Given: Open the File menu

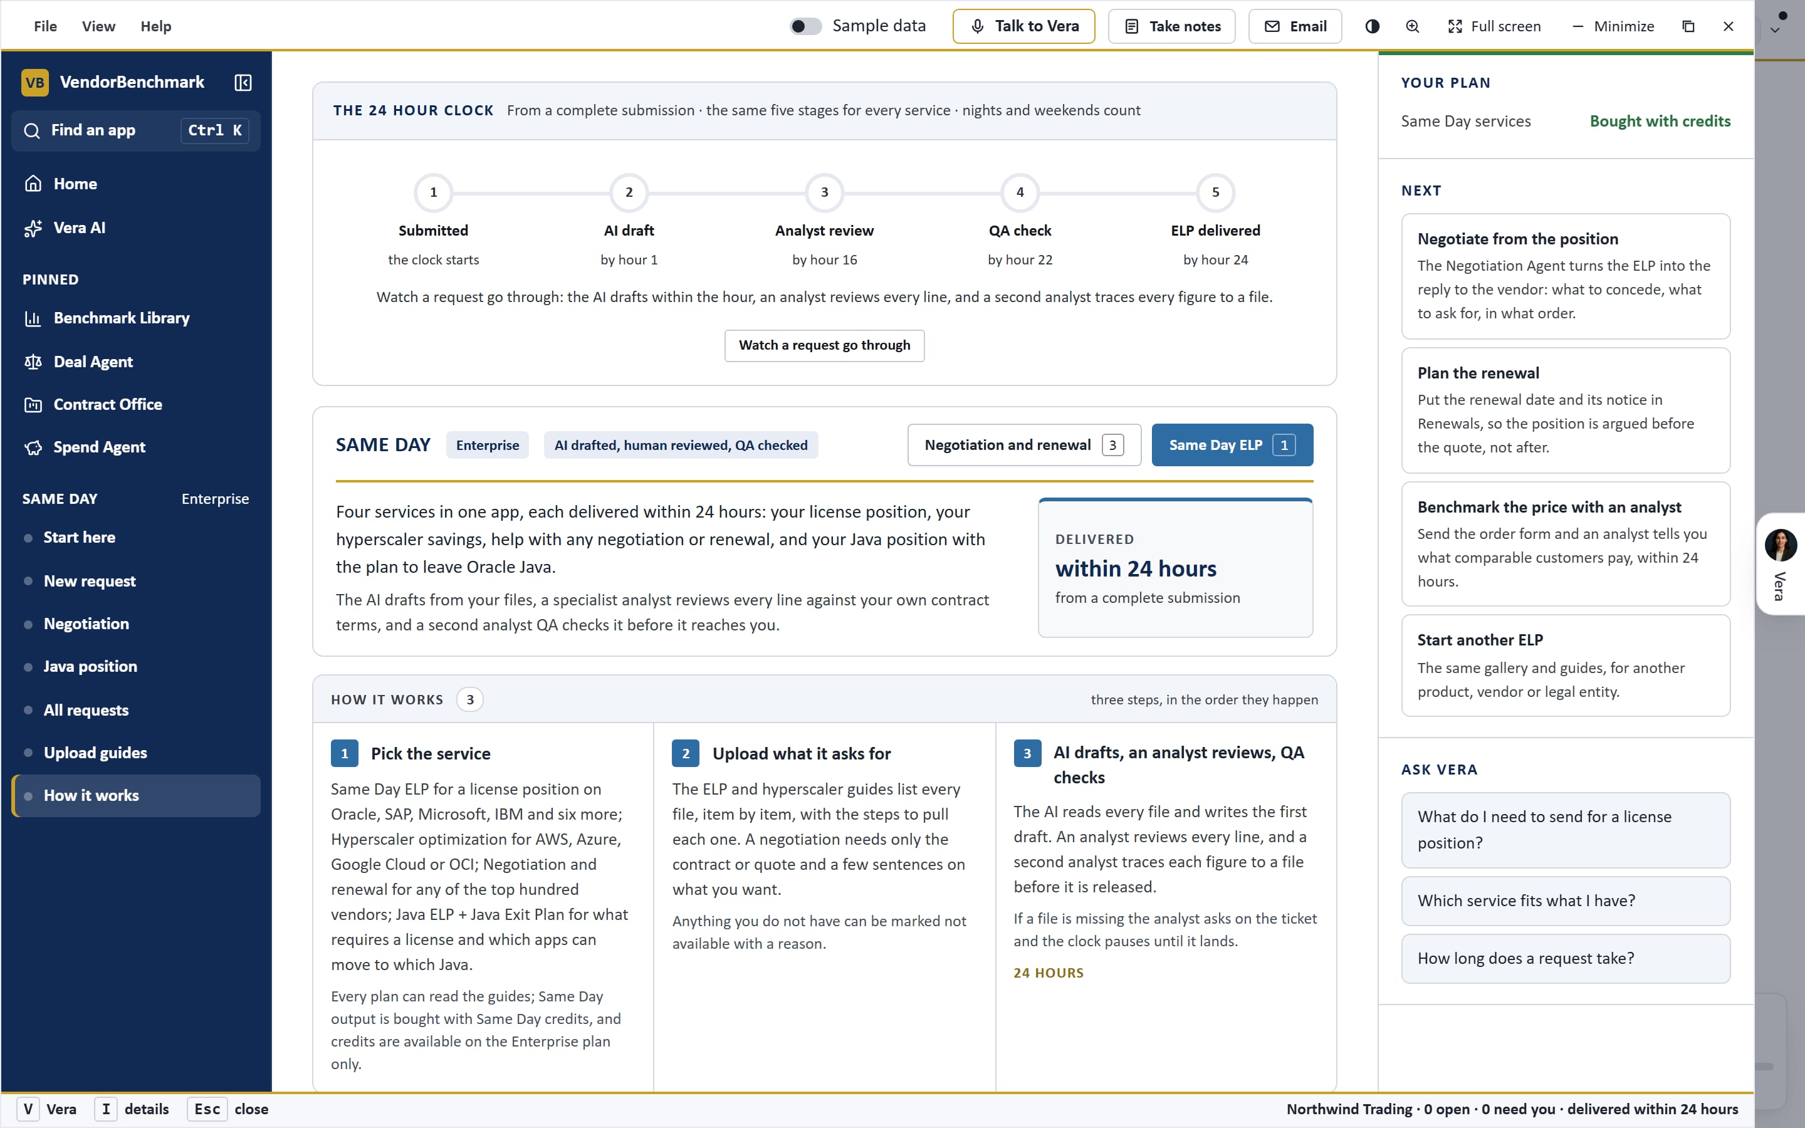Looking at the screenshot, I should pyautogui.click(x=44, y=26).
